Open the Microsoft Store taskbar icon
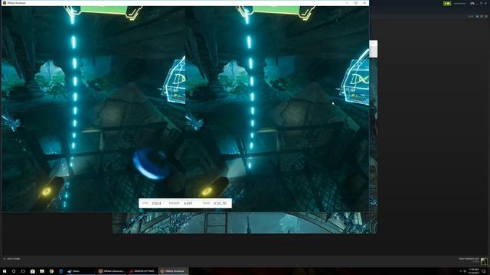 32,271
